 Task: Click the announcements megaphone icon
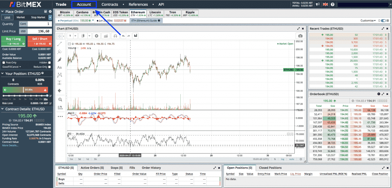pos(318,5)
